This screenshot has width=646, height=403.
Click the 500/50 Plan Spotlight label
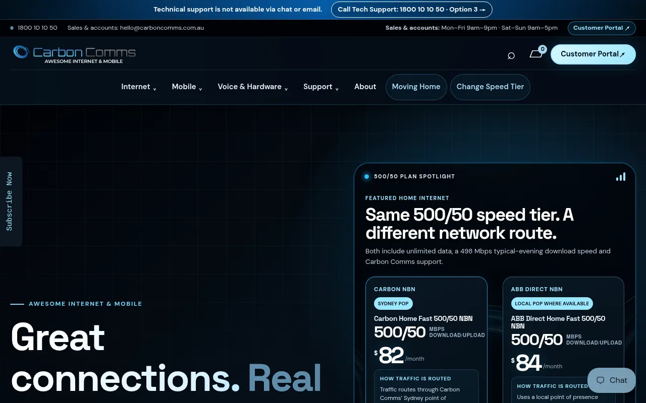[x=414, y=176]
